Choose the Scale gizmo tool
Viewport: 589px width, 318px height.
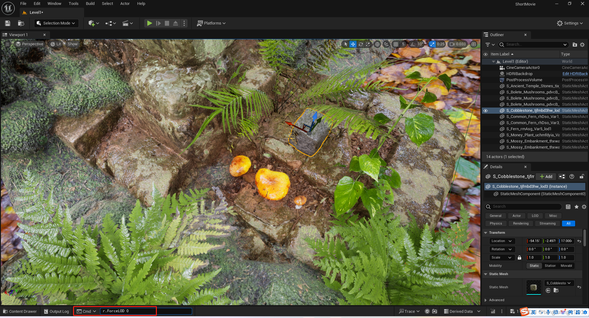pyautogui.click(x=368, y=44)
